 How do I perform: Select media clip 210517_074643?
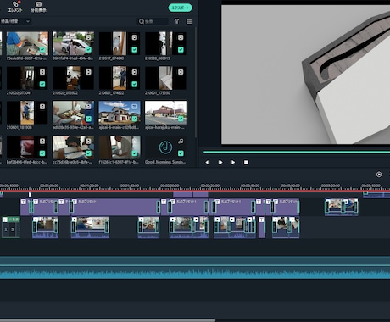click(120, 43)
